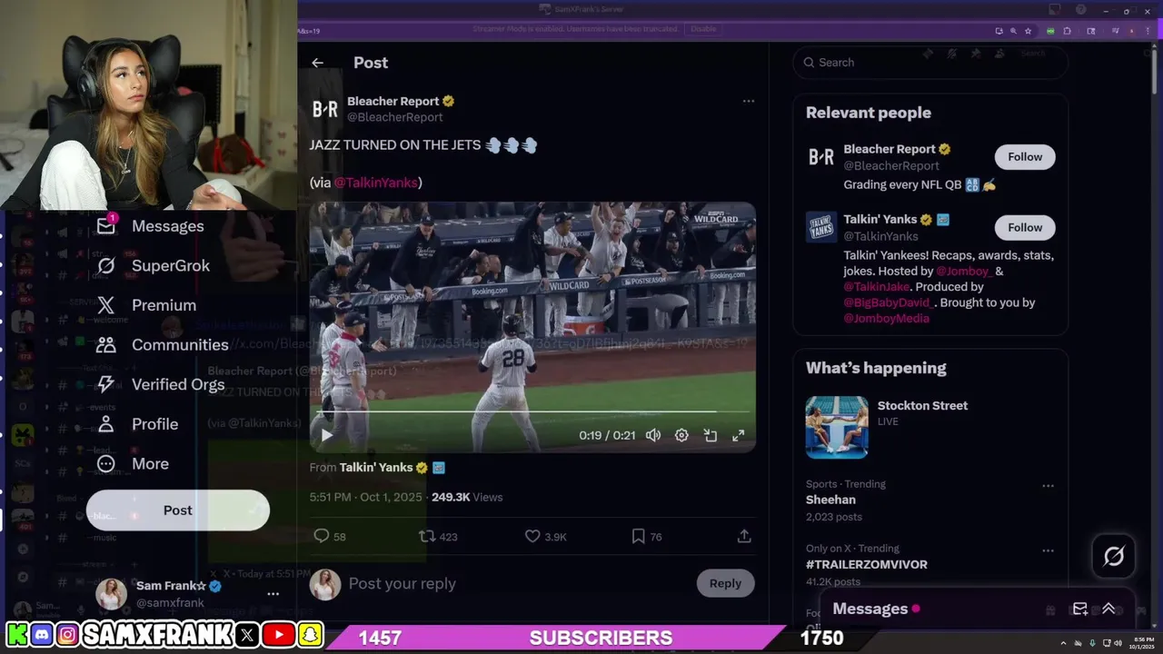Open the #TRAILERZOMVIVOR trending topic

(867, 564)
